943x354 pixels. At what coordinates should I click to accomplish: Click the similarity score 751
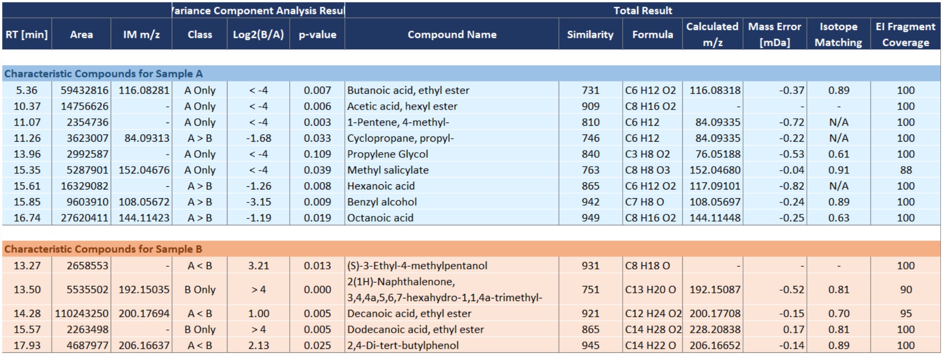tap(590, 290)
